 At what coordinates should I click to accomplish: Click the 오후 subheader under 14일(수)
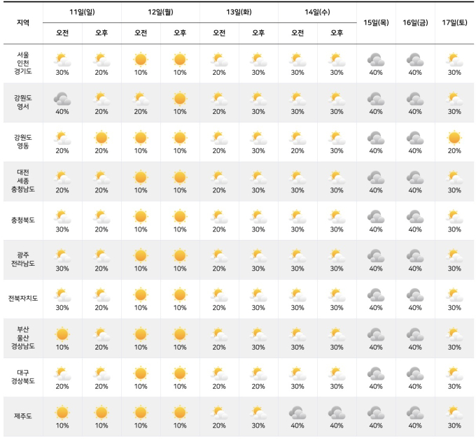coord(337,33)
